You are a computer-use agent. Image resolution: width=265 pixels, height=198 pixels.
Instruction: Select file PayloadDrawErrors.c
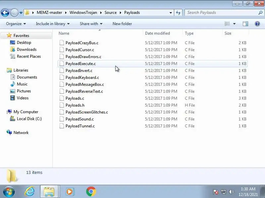(153, 56)
